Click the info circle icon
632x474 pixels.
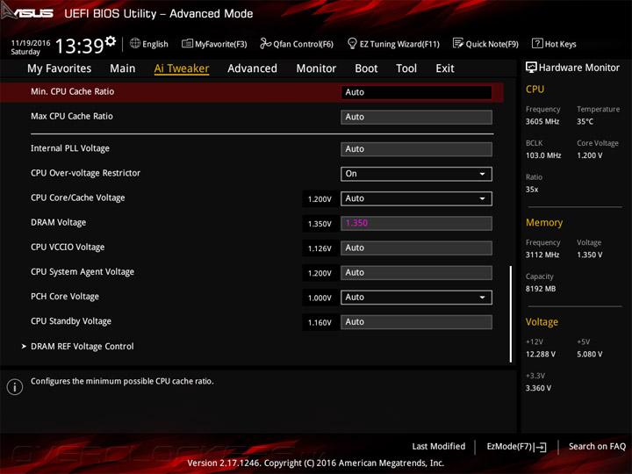(x=15, y=387)
